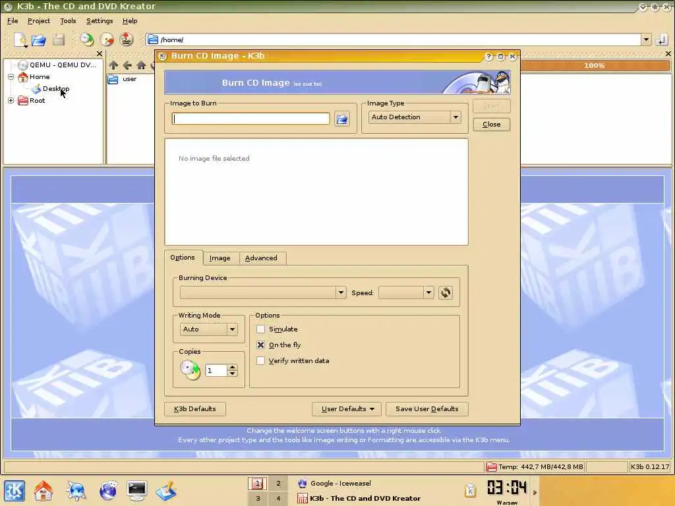675x506 pixels.
Task: Open the KDE K menu
Action: point(15,491)
